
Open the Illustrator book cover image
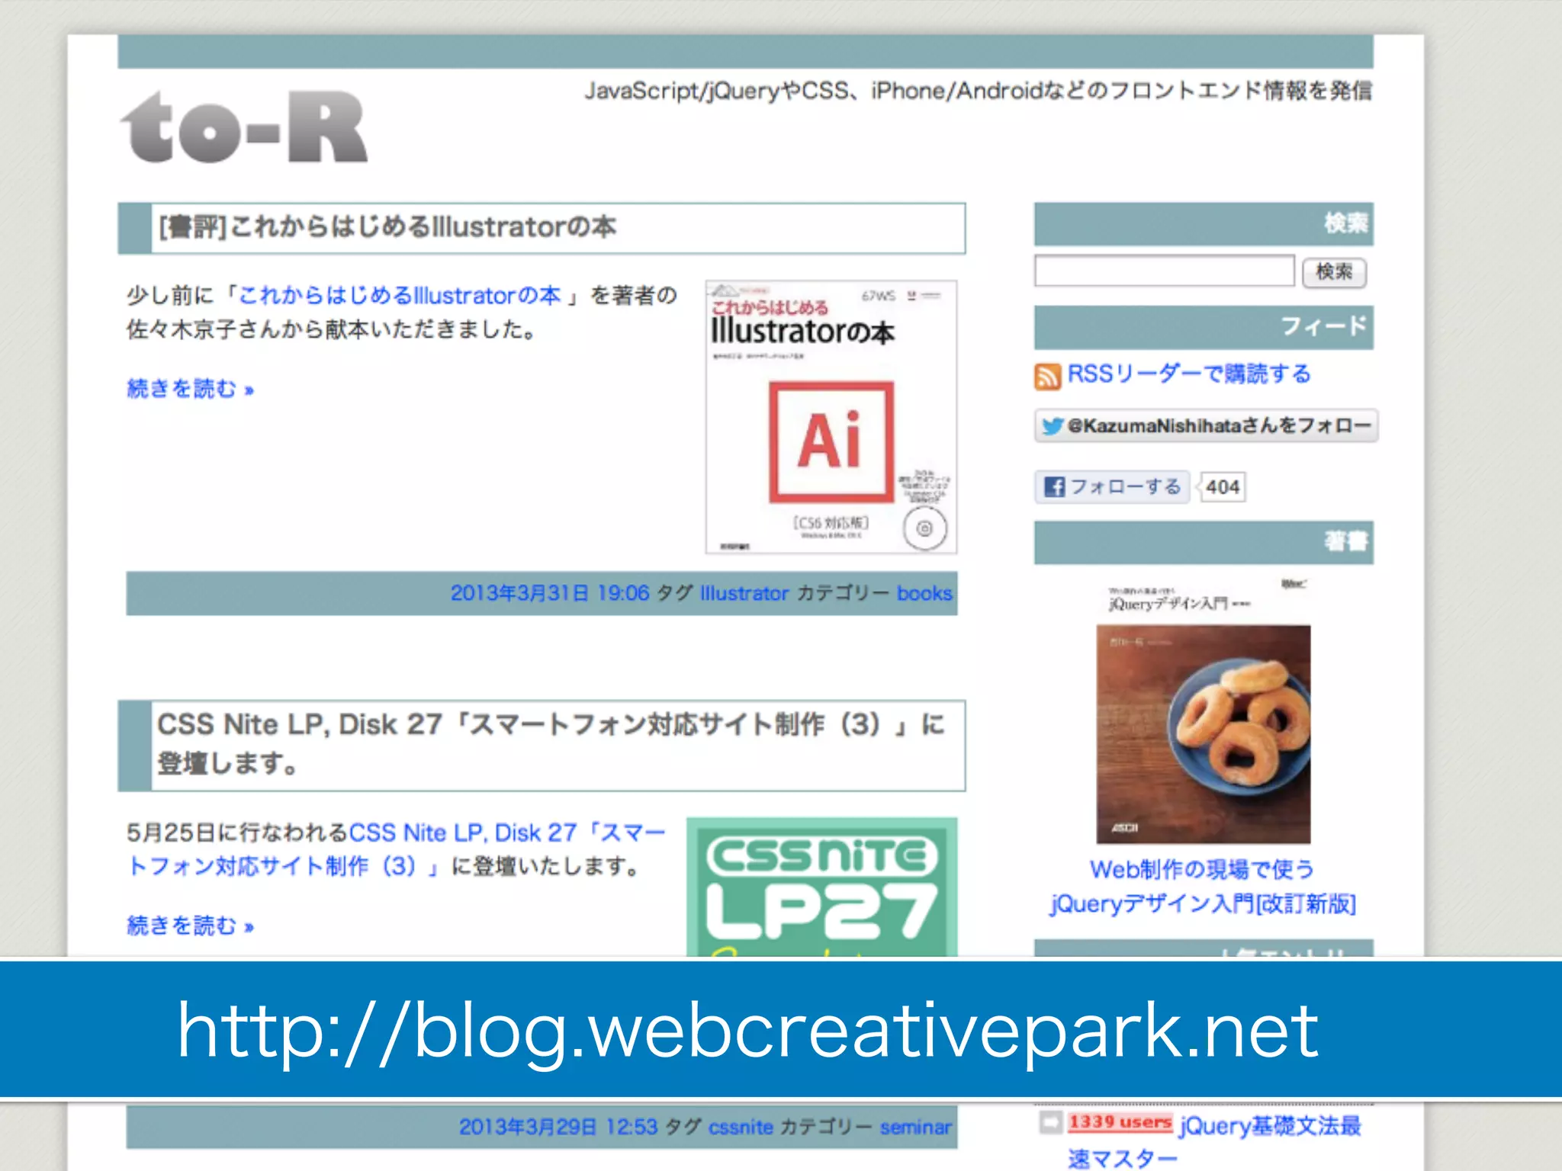831,417
